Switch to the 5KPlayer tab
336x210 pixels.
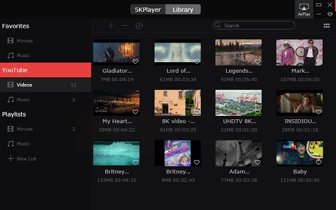[148, 10]
